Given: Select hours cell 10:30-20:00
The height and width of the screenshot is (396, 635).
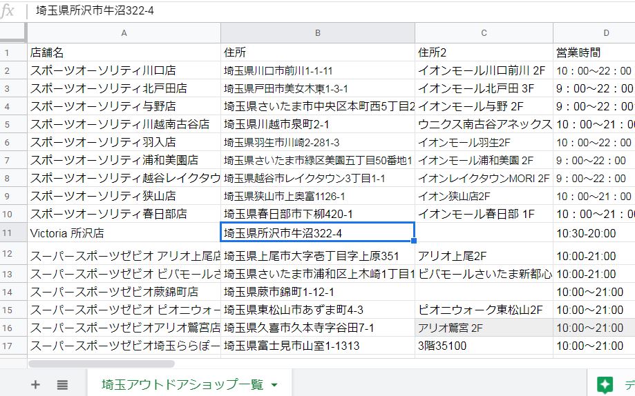Looking at the screenshot, I should click(x=594, y=233).
